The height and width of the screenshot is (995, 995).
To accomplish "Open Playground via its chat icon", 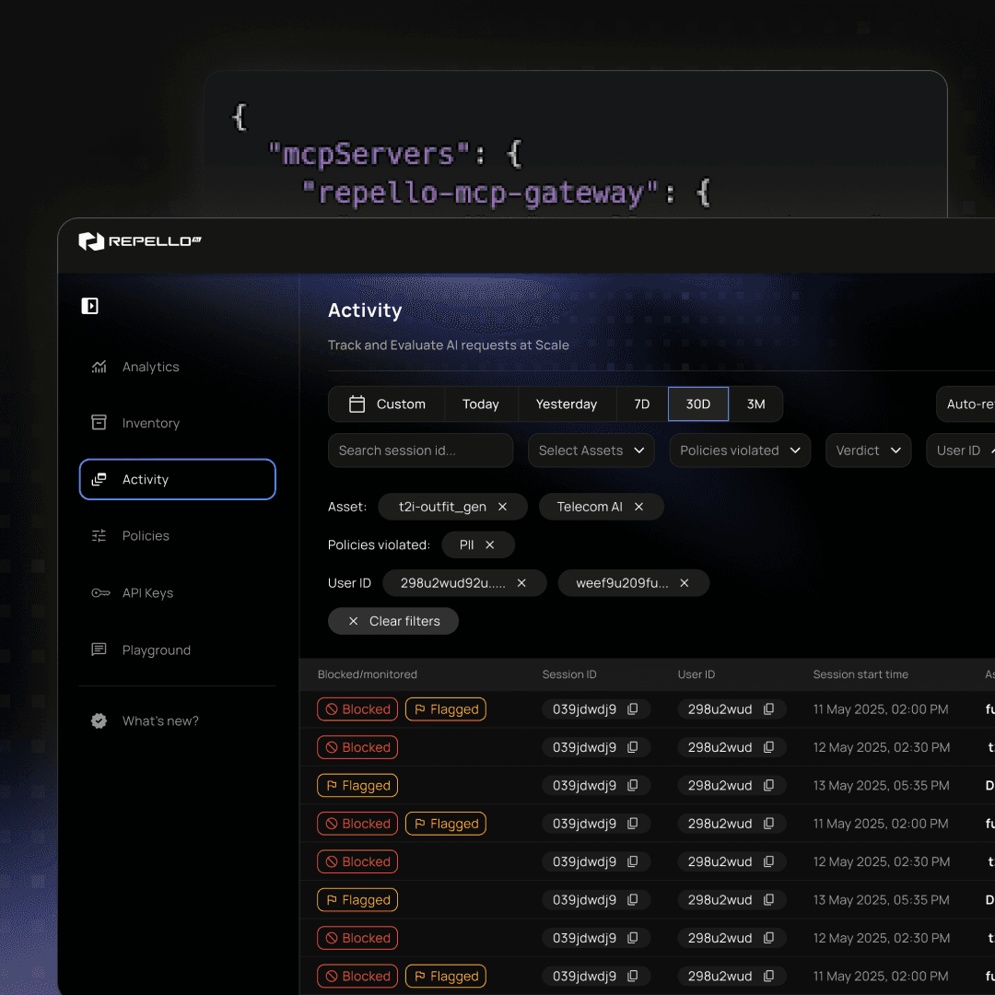I will [99, 650].
